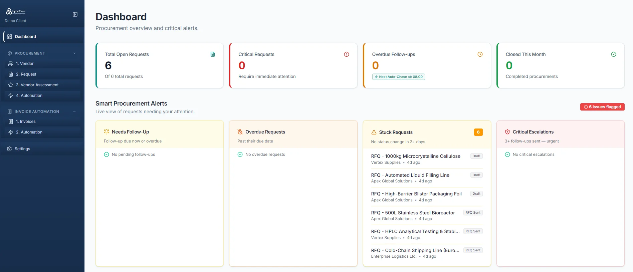Click the lightning icon beside 4. Automation
The image size is (633, 272).
pyautogui.click(x=11, y=96)
